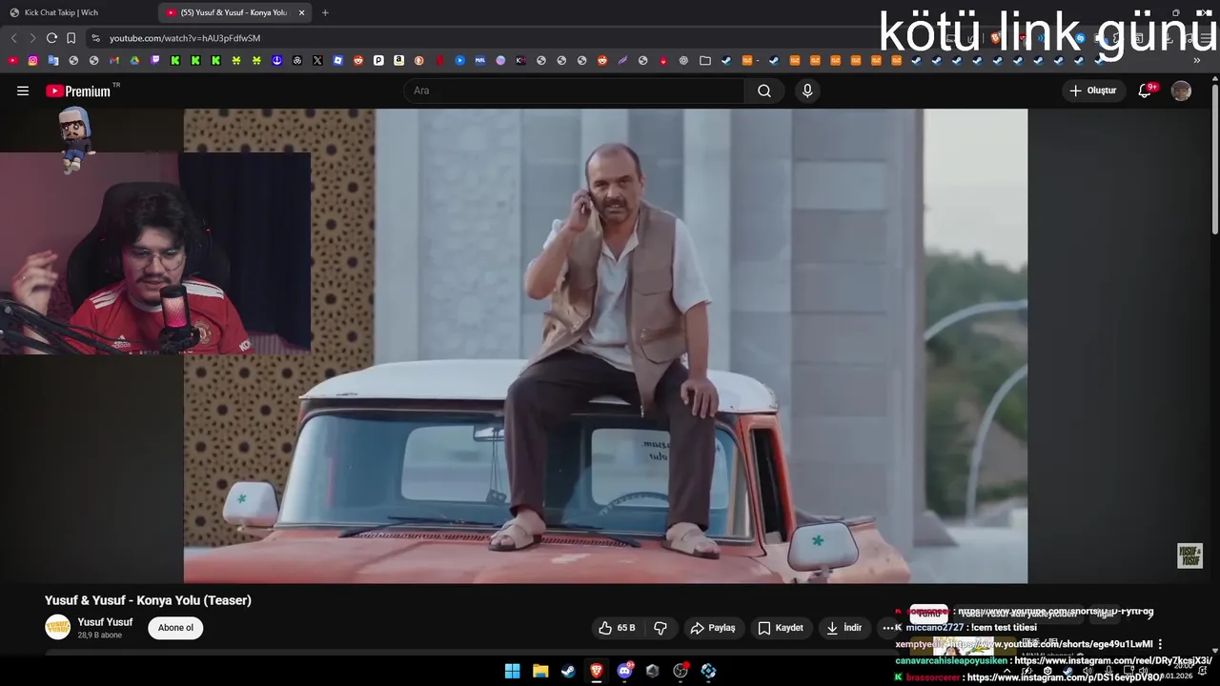Open the YouTube bookmark in bookmarks bar
Image resolution: width=1220 pixels, height=686 pixels.
point(12,60)
